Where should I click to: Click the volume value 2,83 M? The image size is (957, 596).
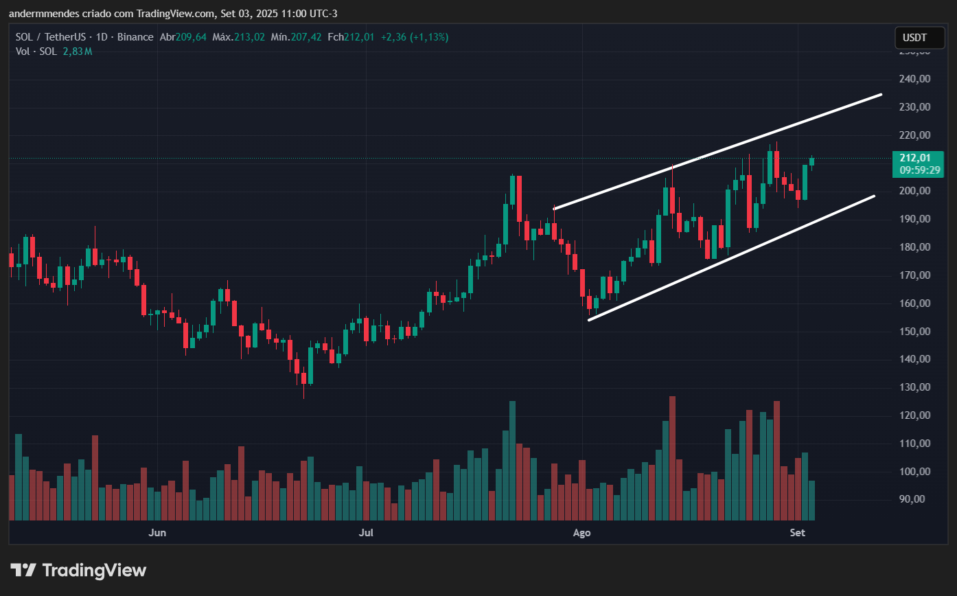(x=77, y=51)
